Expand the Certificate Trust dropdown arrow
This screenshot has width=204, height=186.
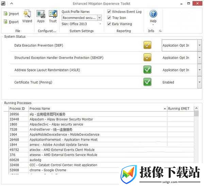pos(200,82)
